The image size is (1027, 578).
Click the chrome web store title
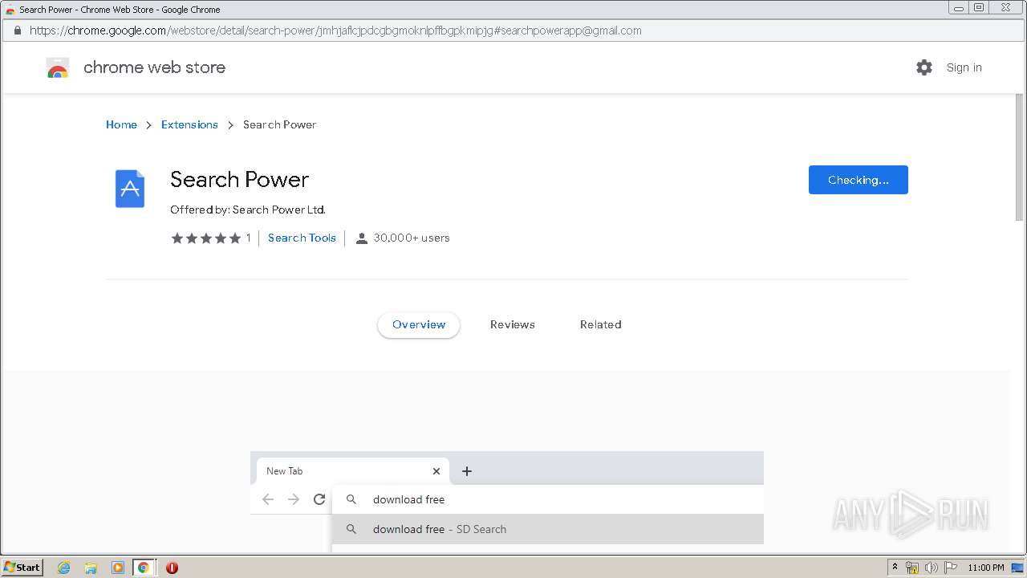point(155,67)
